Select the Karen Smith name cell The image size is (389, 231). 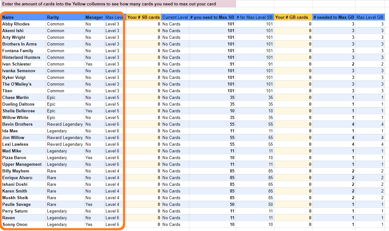(24, 191)
